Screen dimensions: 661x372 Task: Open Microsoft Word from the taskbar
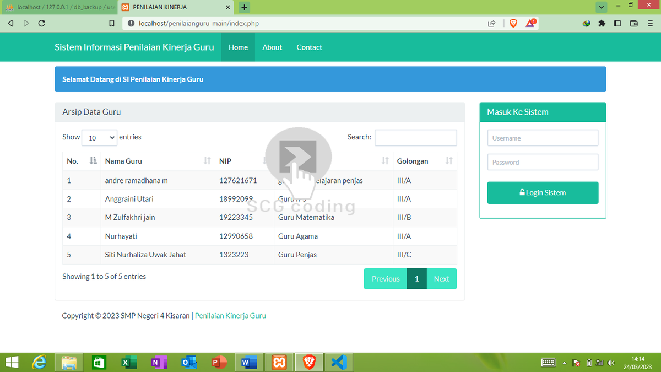[250, 362]
